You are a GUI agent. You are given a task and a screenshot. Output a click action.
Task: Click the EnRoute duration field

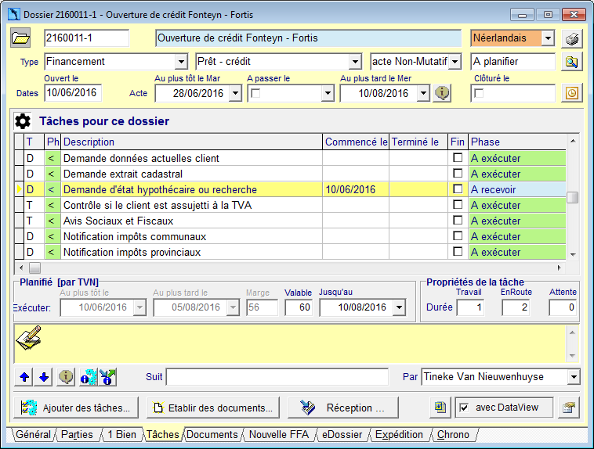coord(516,307)
